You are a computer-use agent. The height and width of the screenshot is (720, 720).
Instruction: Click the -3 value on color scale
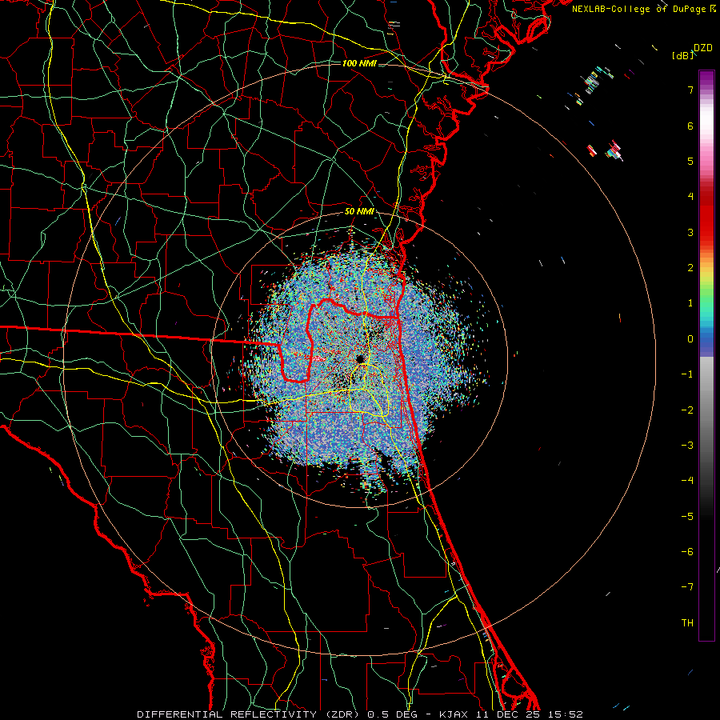point(687,446)
